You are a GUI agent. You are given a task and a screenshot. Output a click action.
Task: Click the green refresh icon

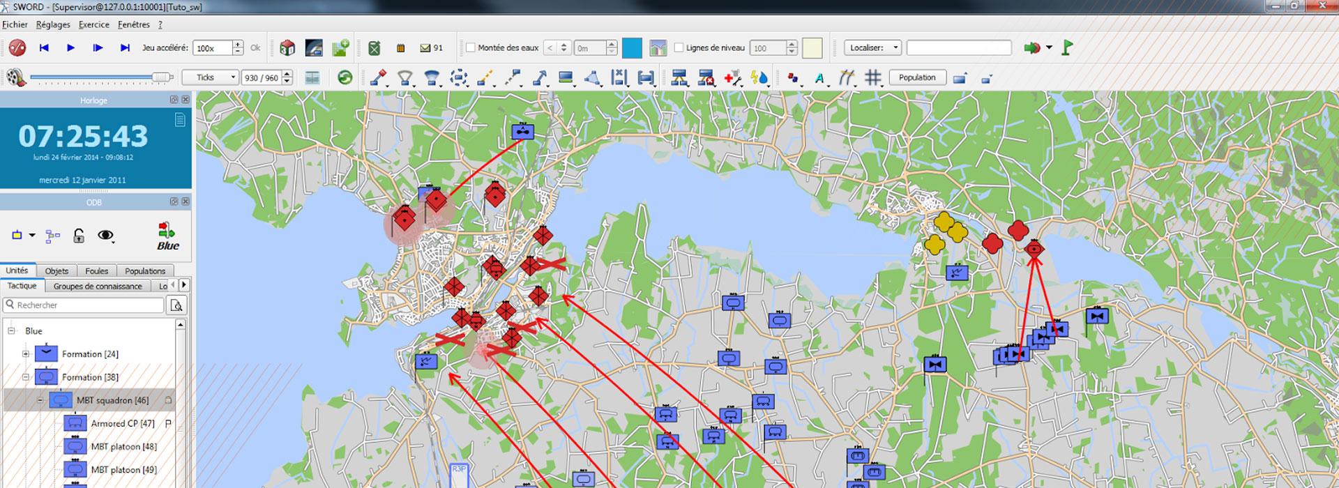tap(345, 78)
